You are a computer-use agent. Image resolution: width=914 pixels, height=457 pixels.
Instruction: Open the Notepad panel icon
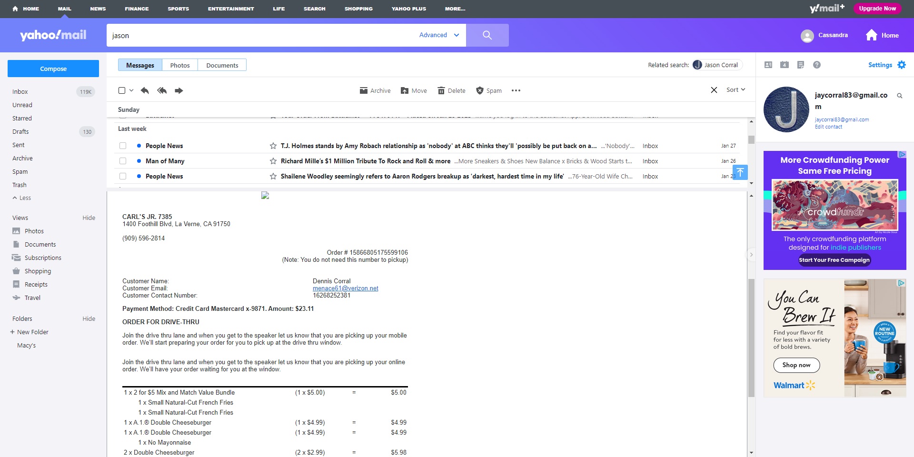tap(801, 65)
